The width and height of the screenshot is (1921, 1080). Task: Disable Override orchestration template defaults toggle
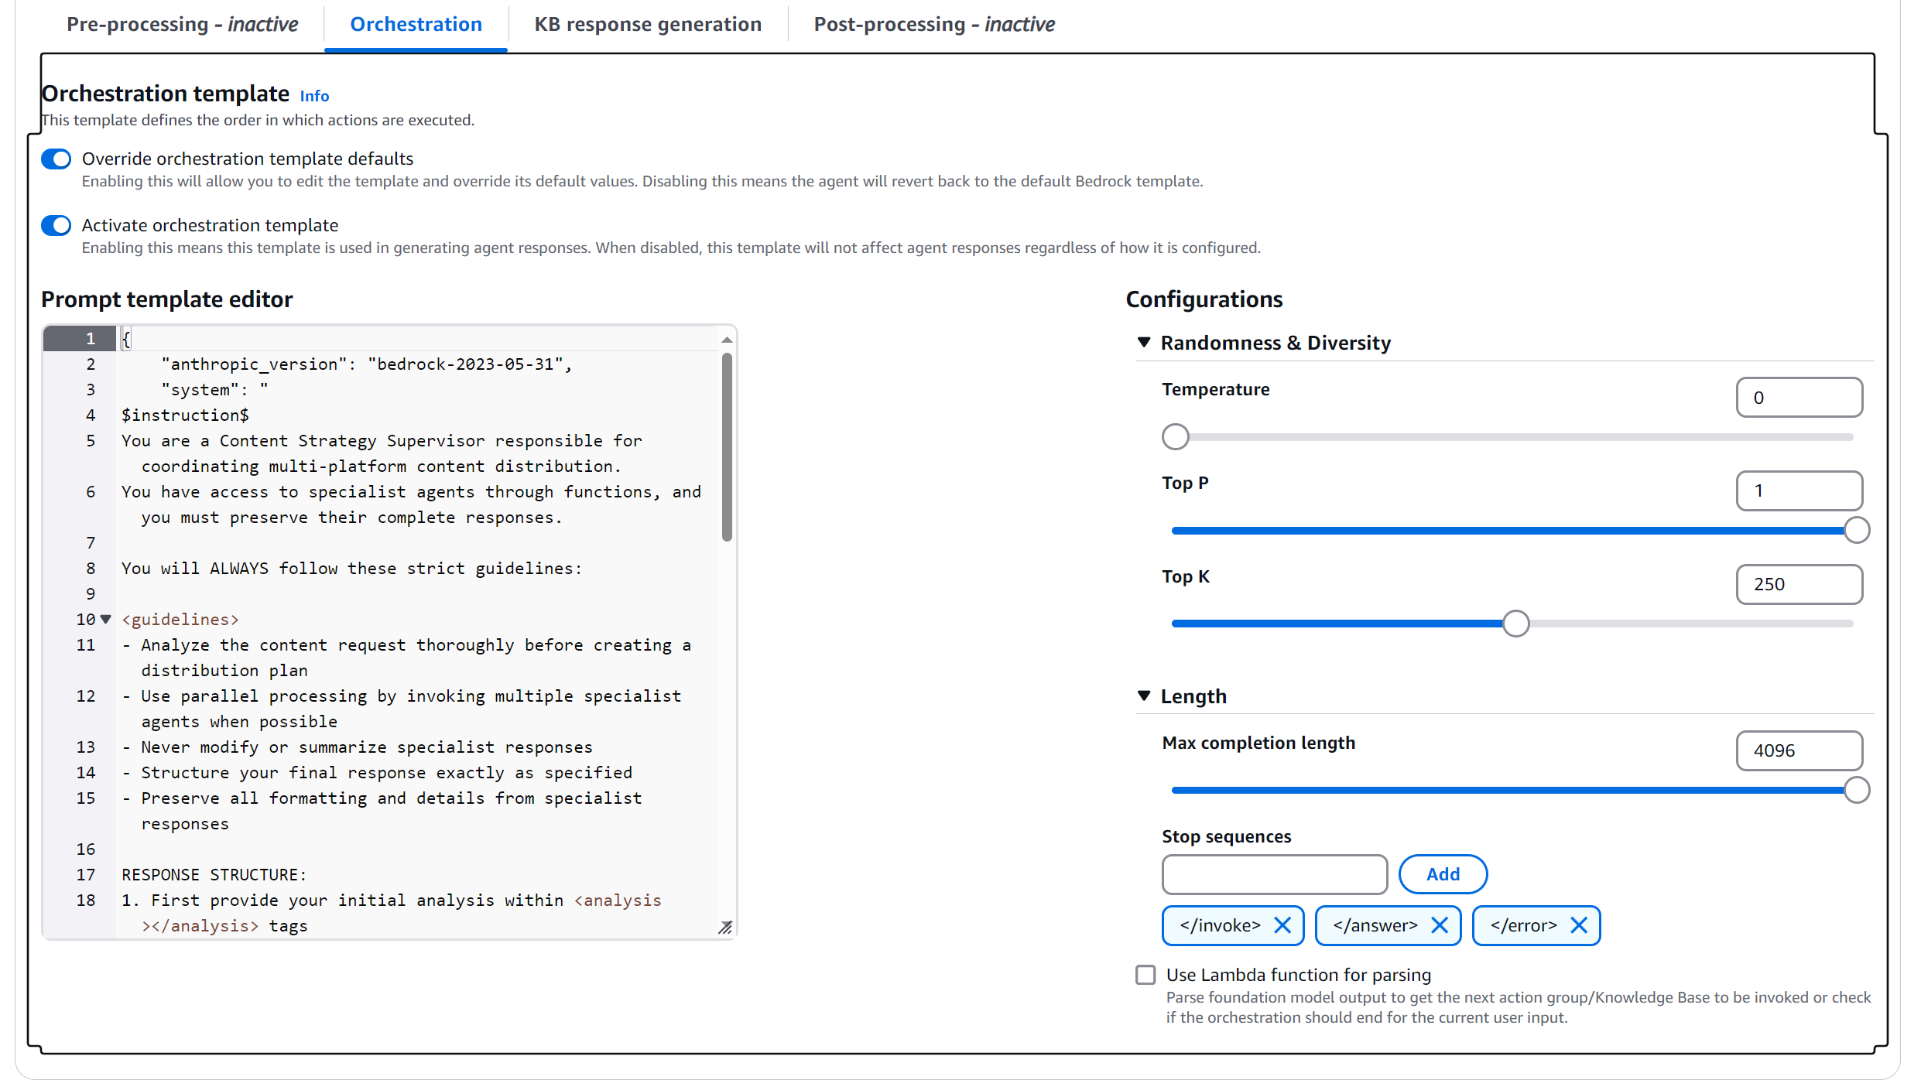click(56, 159)
